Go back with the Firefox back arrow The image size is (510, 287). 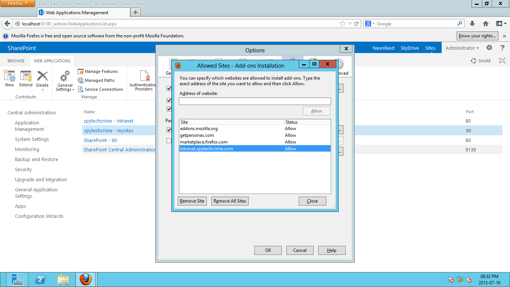pos(7,24)
